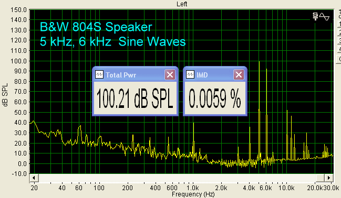Image resolution: width=341 pixels, height=198 pixels.
Task: Click the scrollbar right arrow button
Action: [328, 178]
